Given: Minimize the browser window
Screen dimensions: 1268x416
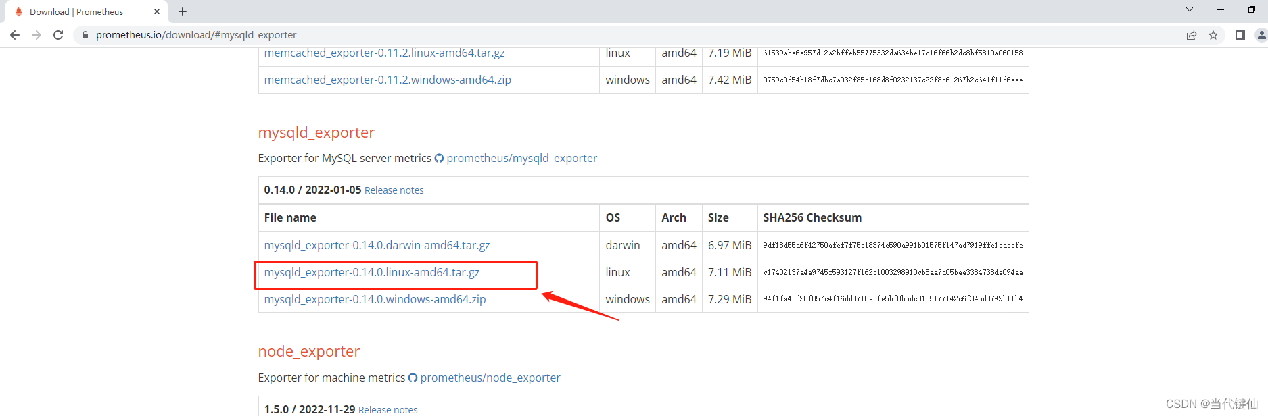Looking at the screenshot, I should [1221, 9].
